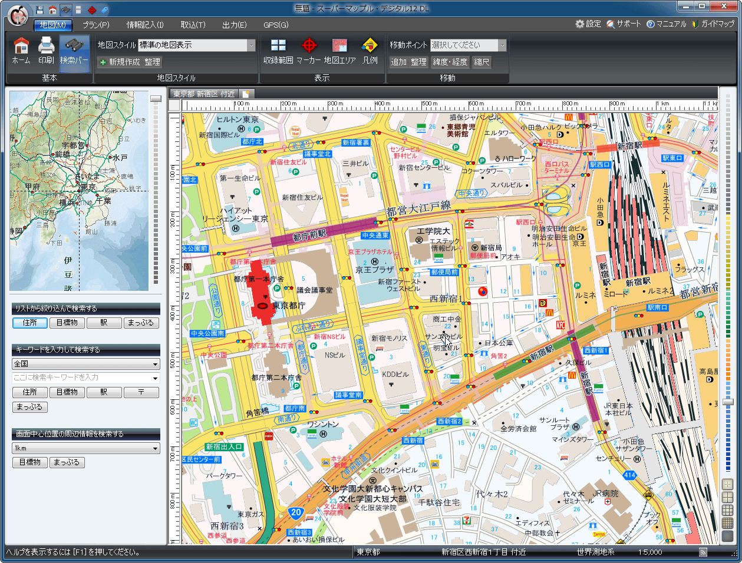The width and height of the screenshot is (742, 563).
Task: Click 住所 button under keyword search
Action: tap(30, 392)
